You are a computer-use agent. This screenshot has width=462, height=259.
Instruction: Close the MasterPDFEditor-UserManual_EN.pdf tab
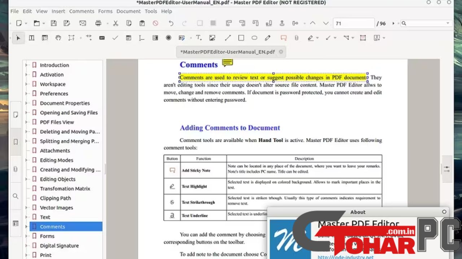(281, 52)
